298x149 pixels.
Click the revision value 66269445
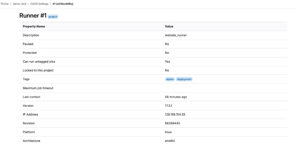172,123
